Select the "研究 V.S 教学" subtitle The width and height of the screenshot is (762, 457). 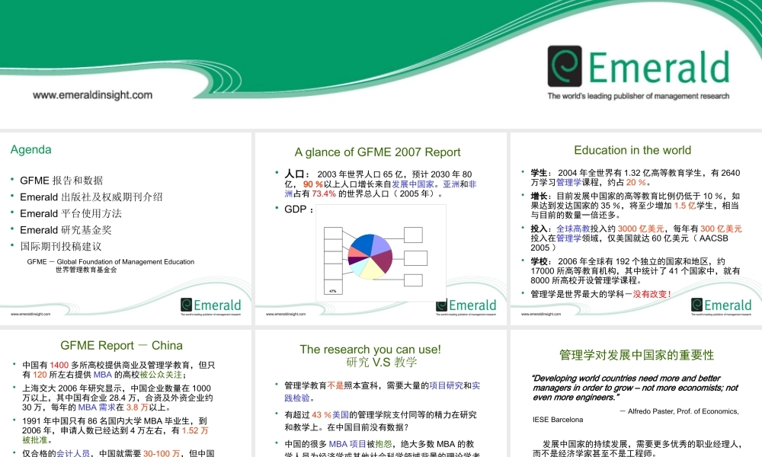click(382, 363)
